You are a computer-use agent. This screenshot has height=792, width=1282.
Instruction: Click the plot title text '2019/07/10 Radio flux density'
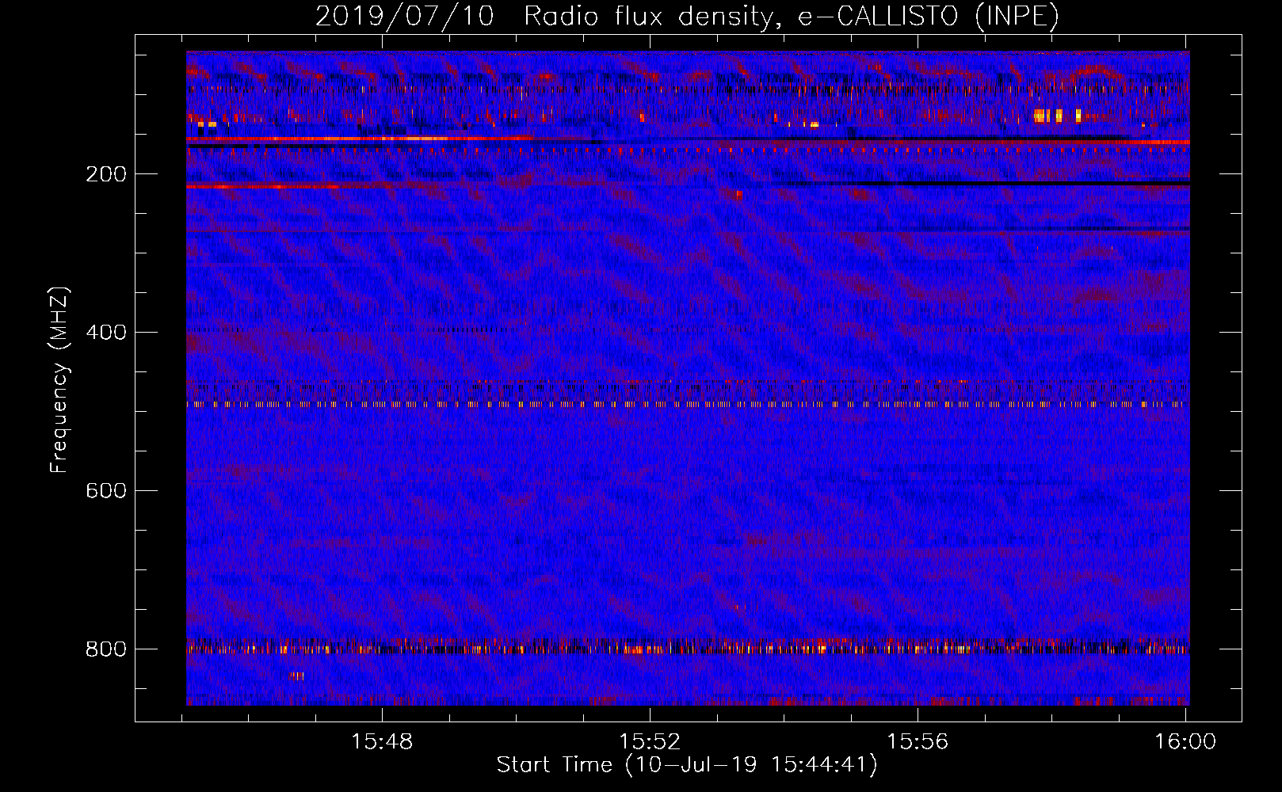[x=543, y=17]
